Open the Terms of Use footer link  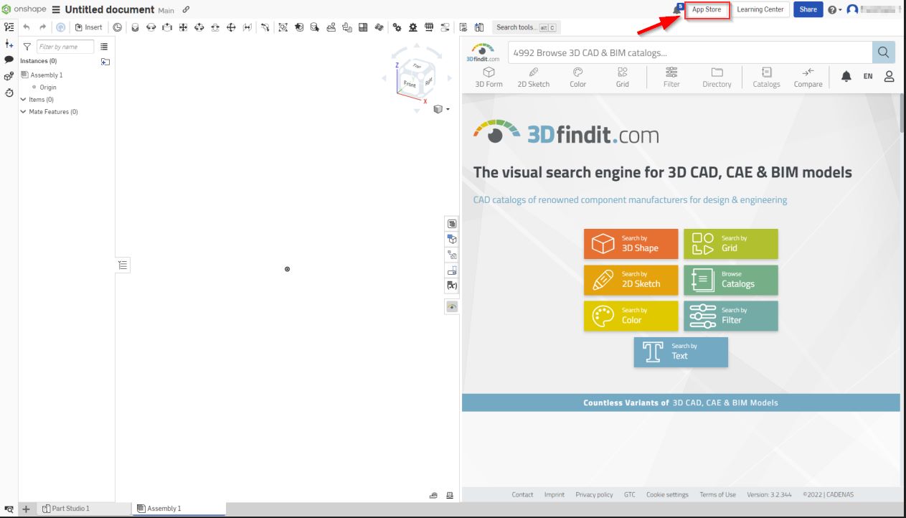click(x=717, y=494)
